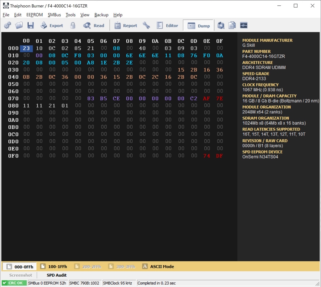Image resolution: width=321 pixels, height=287 pixels.
Task: Click the CRC OK status indicator
Action: [x=14, y=283]
